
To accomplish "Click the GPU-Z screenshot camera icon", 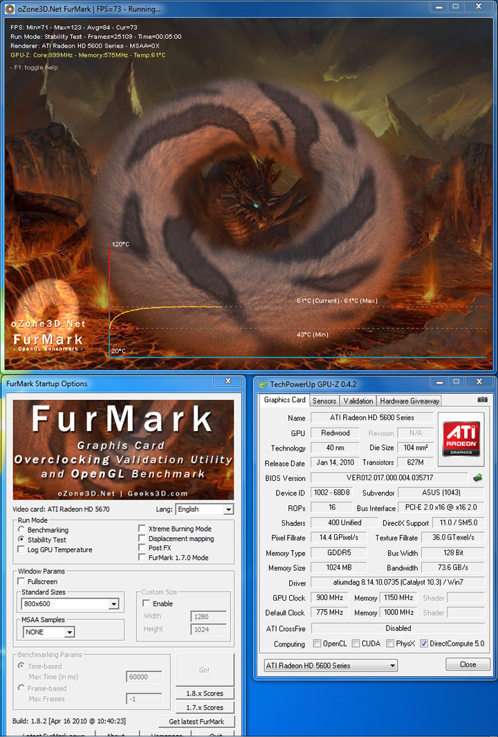I will (x=482, y=399).
